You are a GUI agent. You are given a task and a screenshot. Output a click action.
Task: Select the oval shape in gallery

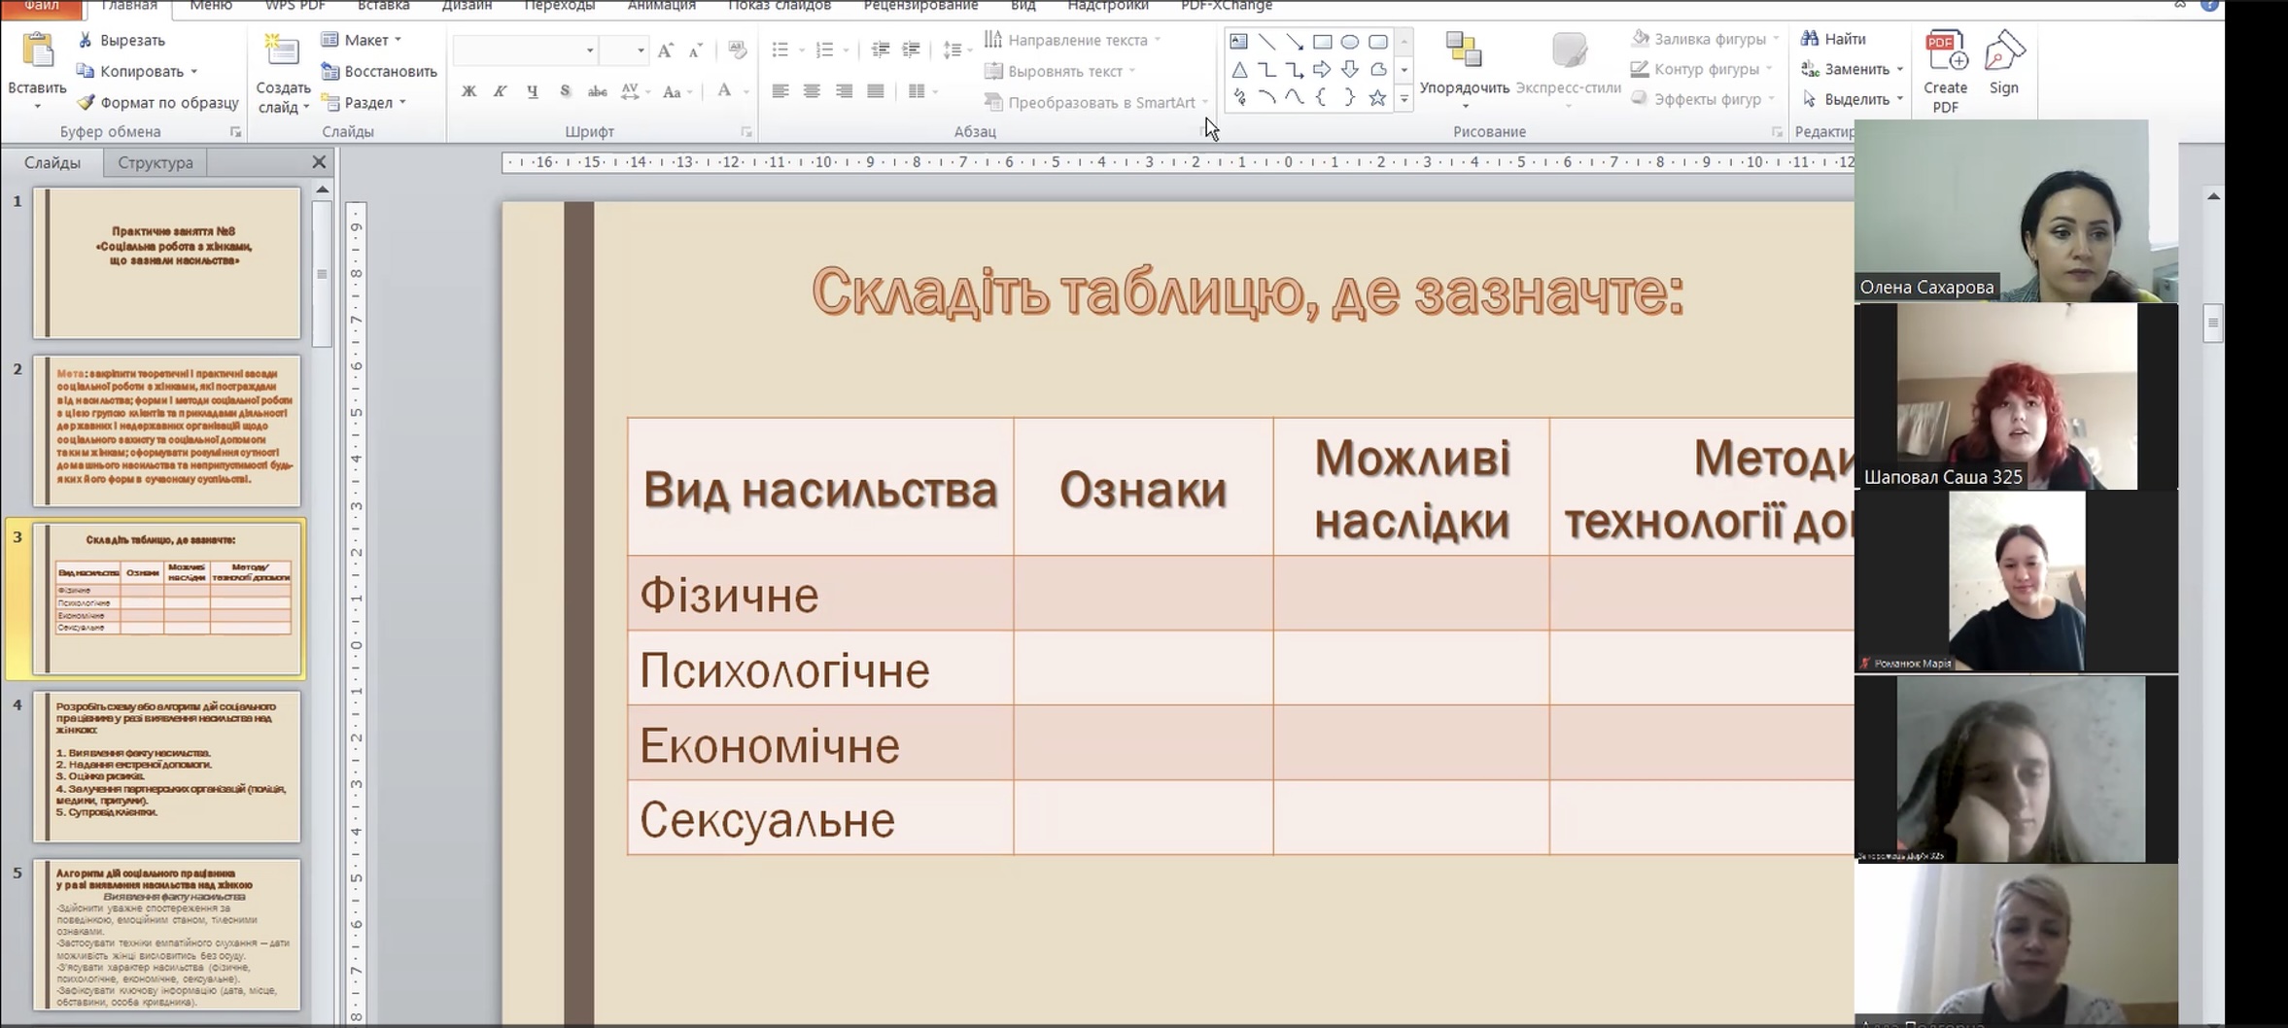(x=1349, y=42)
